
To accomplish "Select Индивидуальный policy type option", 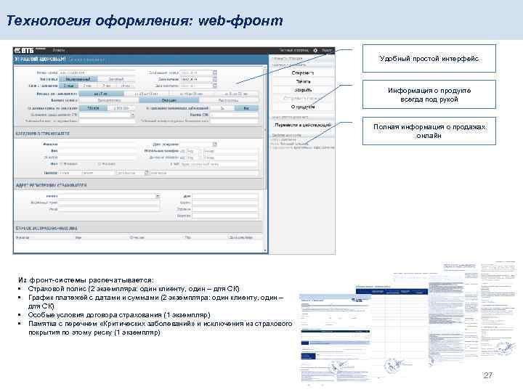I will tap(78, 79).
